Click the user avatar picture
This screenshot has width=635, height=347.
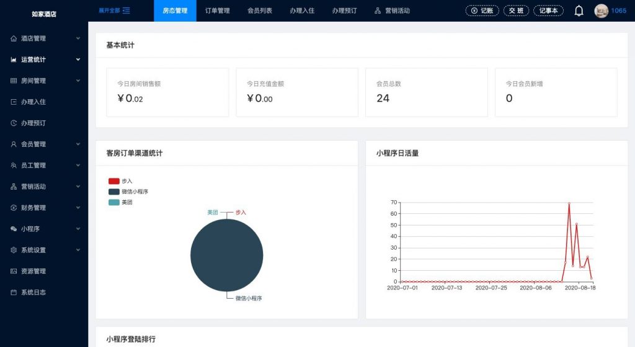601,11
